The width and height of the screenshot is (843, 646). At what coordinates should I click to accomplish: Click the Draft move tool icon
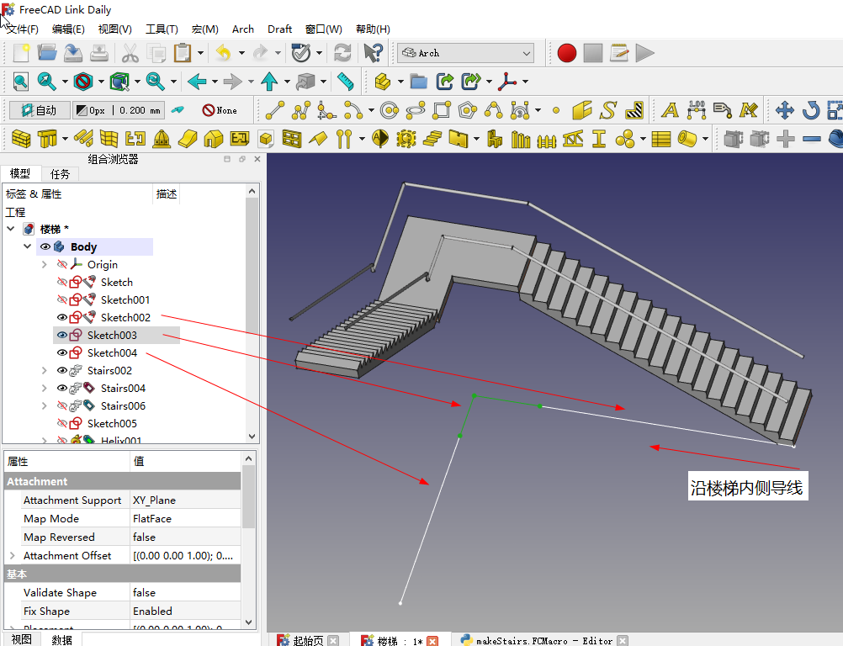point(784,110)
